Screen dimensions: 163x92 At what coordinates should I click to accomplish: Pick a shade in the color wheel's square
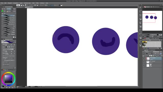(8, 79)
